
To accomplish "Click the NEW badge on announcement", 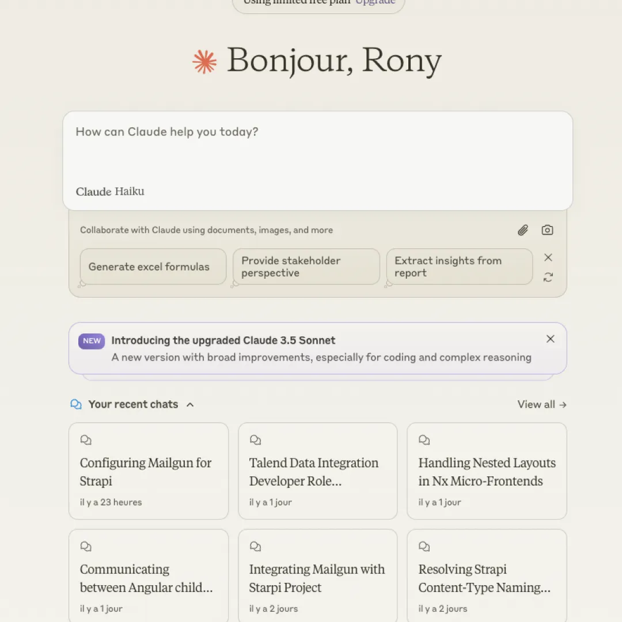I will tap(92, 341).
